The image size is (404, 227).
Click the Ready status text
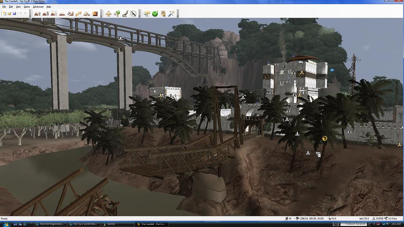click(x=4, y=219)
